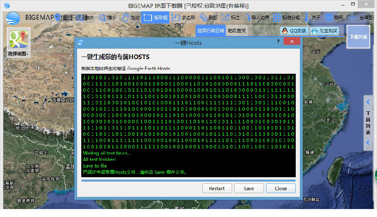The width and height of the screenshot is (377, 217).
Task: Click the Save button
Action: [x=249, y=189]
